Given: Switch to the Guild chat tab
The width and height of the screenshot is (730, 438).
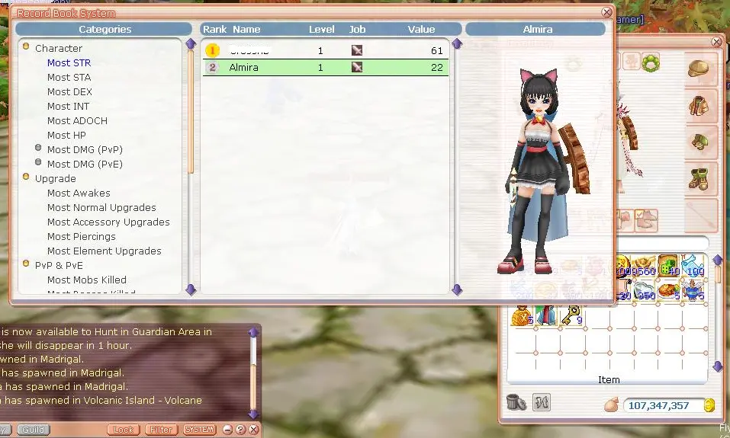Looking at the screenshot, I should coord(34,429).
